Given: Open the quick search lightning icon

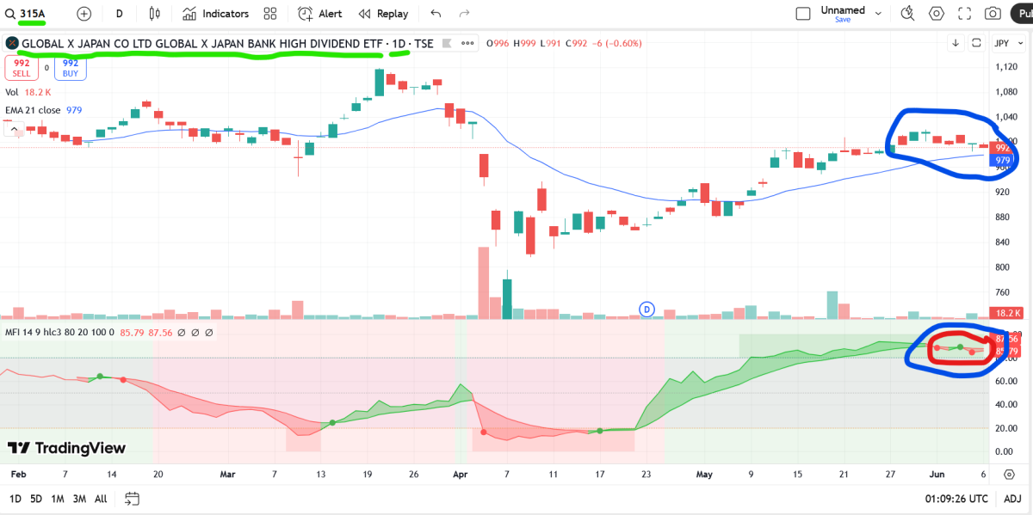Looking at the screenshot, I should point(907,14).
